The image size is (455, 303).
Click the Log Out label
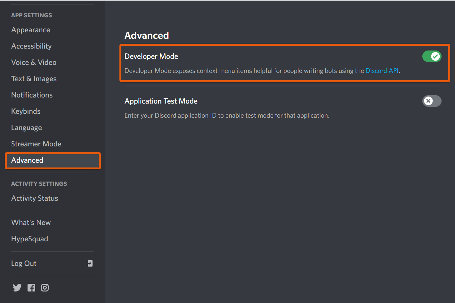pos(24,264)
